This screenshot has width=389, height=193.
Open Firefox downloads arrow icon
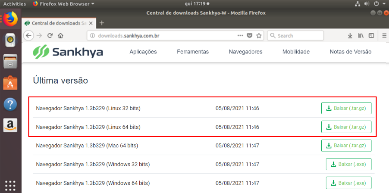point(350,36)
